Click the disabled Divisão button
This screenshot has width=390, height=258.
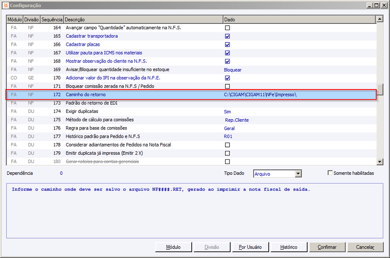[x=212, y=247]
